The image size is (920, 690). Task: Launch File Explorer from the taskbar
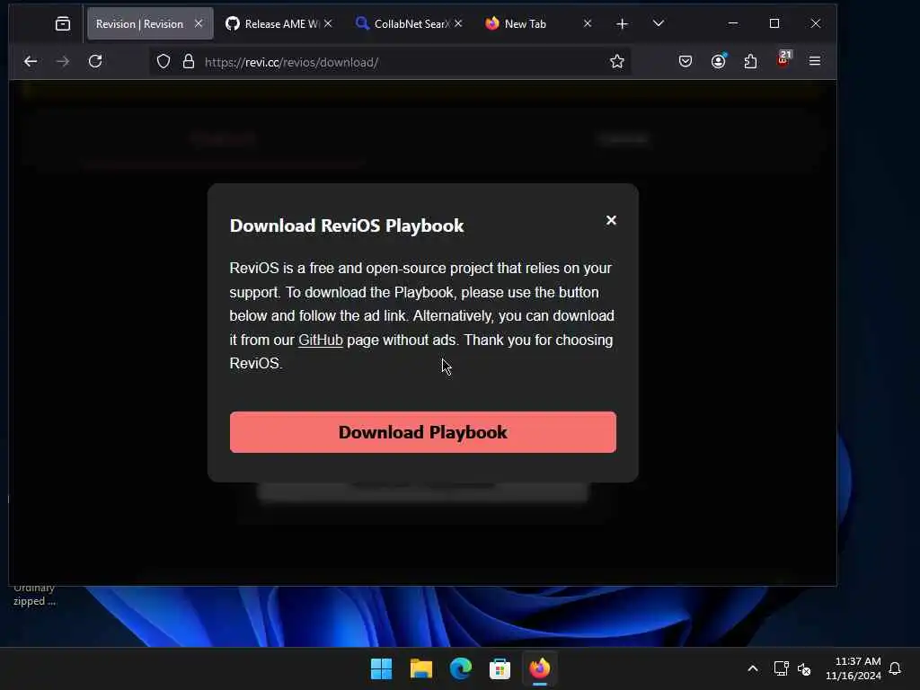[x=421, y=668]
